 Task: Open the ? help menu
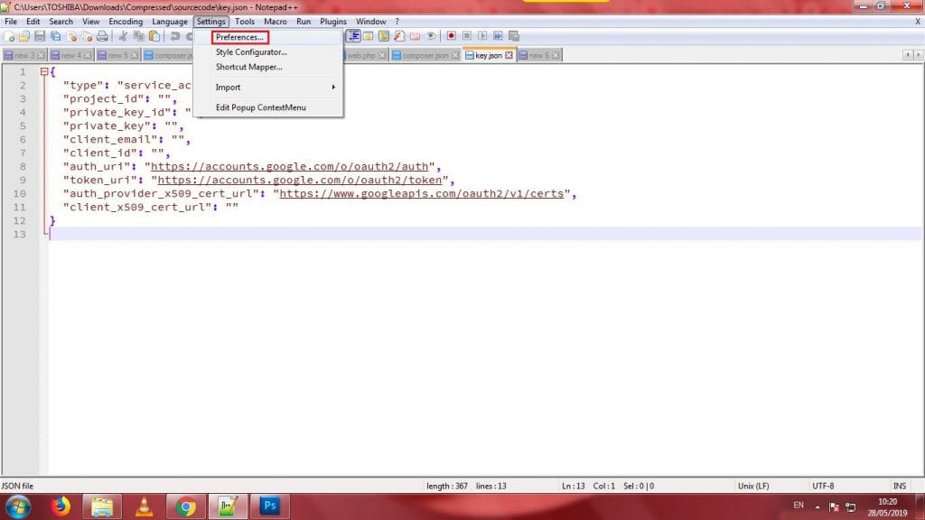click(397, 22)
